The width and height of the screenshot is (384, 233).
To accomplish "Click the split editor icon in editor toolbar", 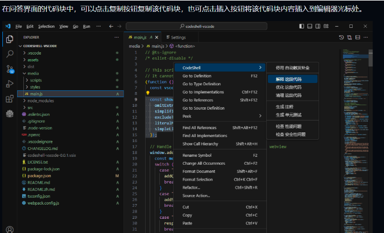I will coord(357,37).
